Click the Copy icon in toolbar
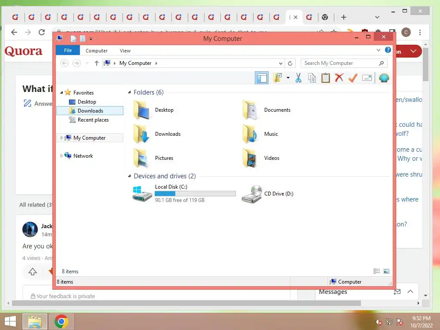 pos(312,78)
